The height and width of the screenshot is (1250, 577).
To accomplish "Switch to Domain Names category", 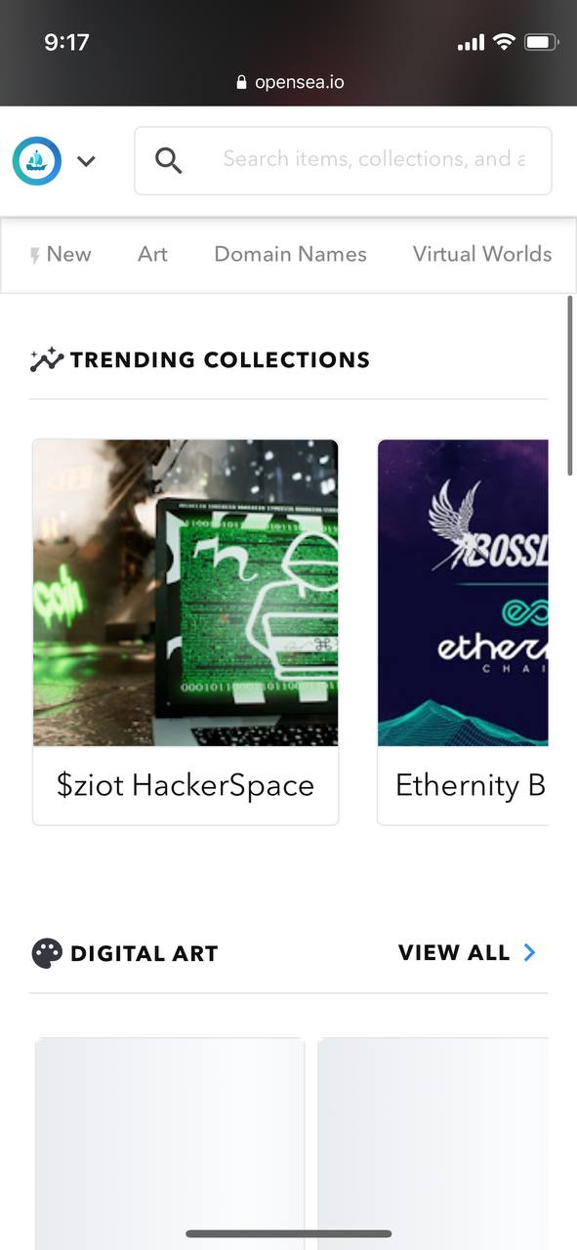I will click(290, 254).
